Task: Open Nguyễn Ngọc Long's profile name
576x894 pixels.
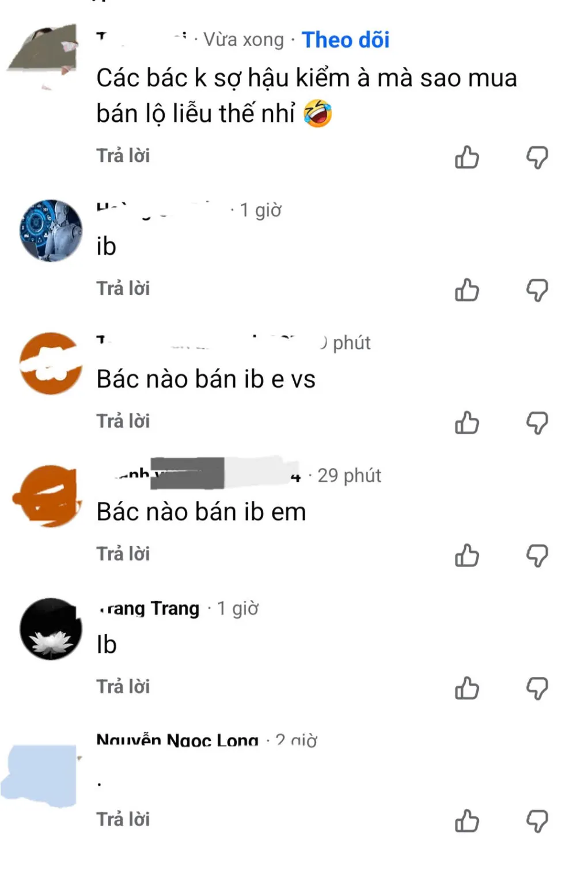Action: [177, 739]
